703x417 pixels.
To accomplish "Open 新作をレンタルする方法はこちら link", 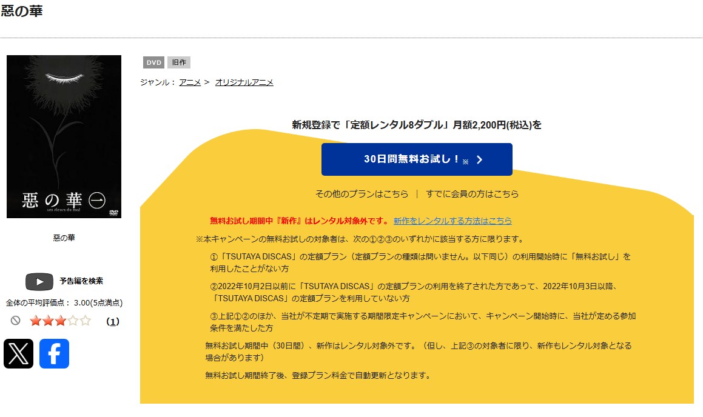I will [452, 221].
